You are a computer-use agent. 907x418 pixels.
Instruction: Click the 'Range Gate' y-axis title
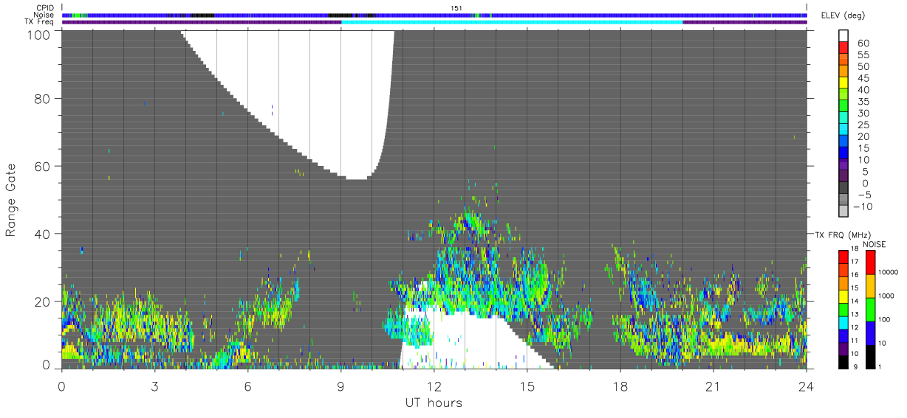[11, 201]
